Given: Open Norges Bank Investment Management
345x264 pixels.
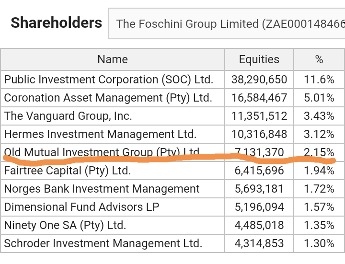Looking at the screenshot, I should click(102, 189).
